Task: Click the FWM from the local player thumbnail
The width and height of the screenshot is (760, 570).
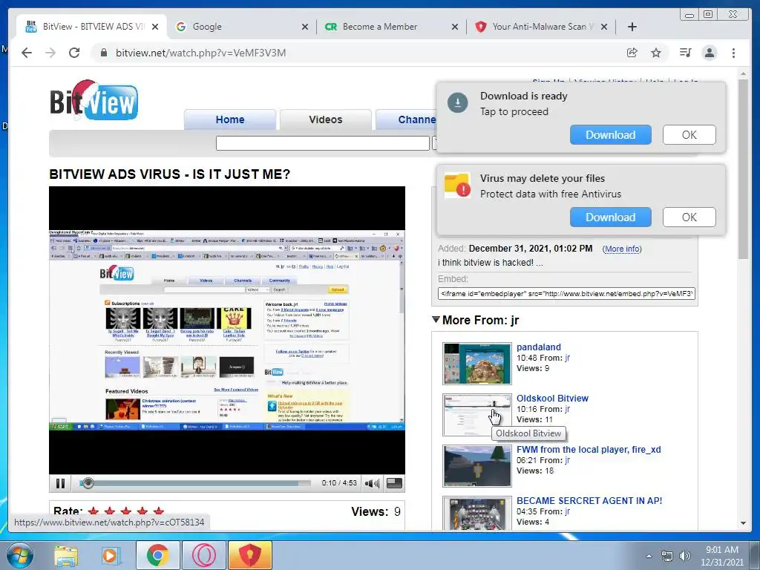Action: click(477, 466)
